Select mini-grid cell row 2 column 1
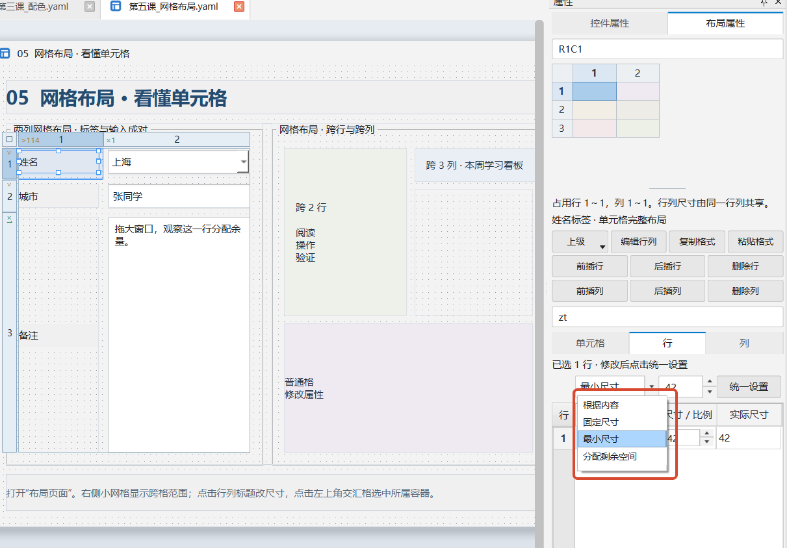Viewport: 787px width, 548px height. tap(594, 109)
